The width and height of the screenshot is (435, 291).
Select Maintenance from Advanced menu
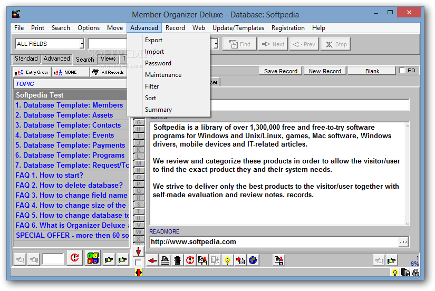[163, 75]
